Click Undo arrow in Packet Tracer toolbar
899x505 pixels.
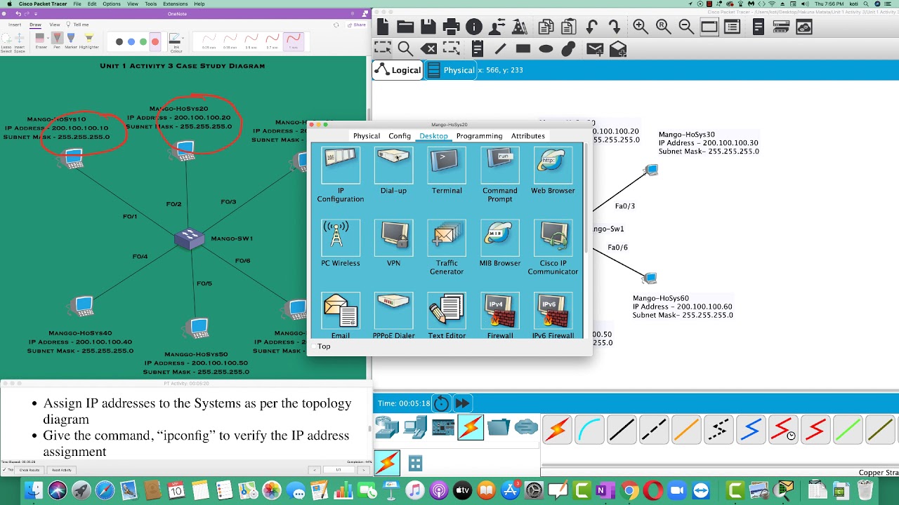[x=591, y=27]
